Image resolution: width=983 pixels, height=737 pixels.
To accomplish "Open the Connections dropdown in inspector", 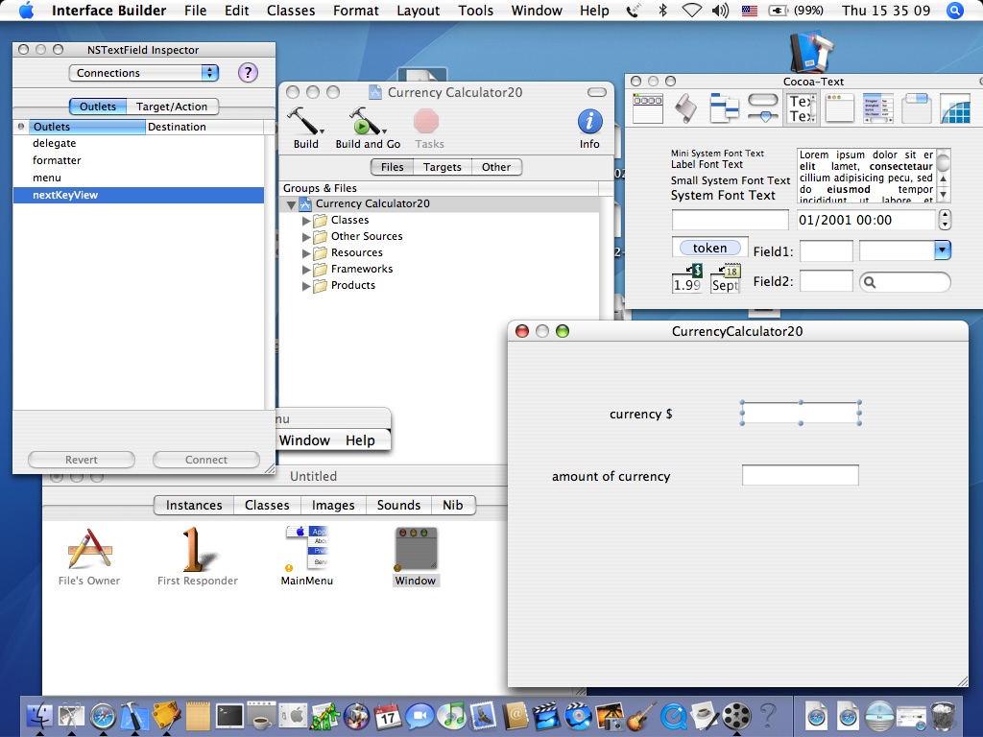I will (x=144, y=73).
